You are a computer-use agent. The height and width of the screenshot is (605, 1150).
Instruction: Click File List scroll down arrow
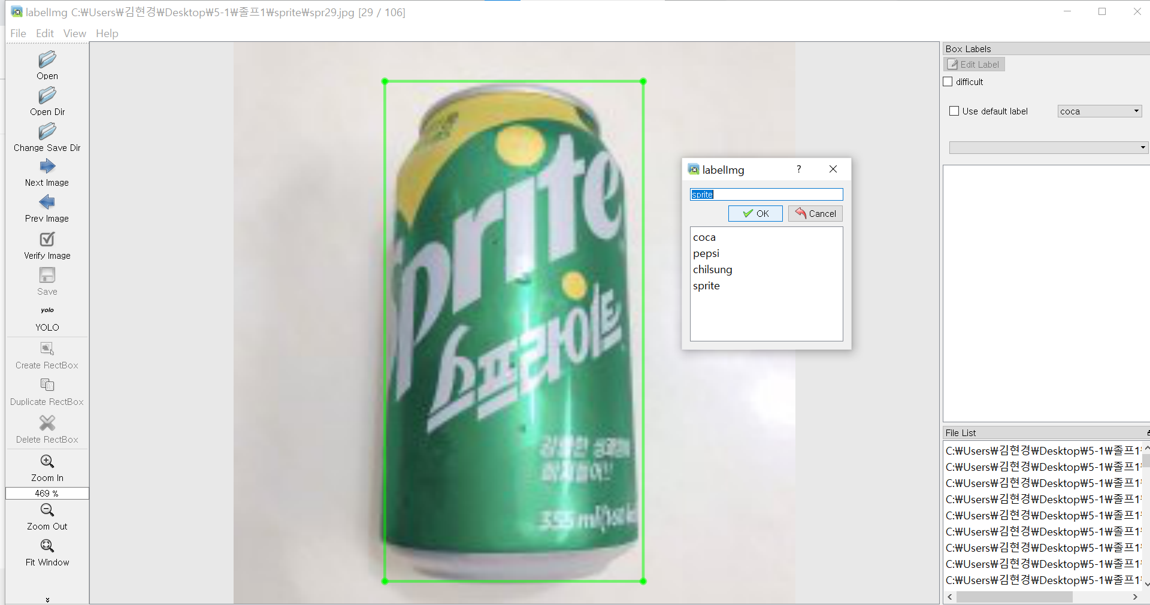click(1146, 584)
